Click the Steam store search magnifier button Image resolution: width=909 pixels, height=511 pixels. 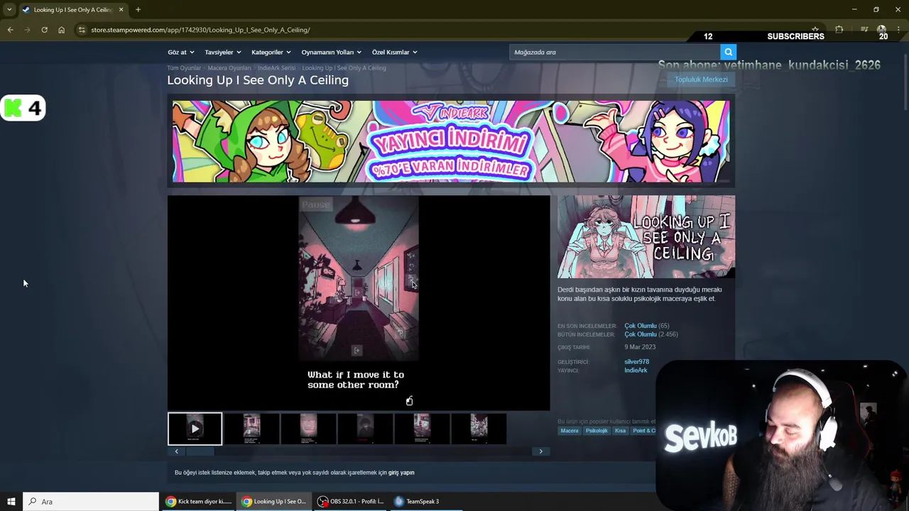[x=727, y=52]
